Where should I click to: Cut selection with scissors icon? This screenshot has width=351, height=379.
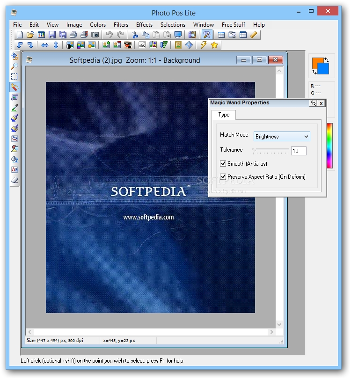135,35
